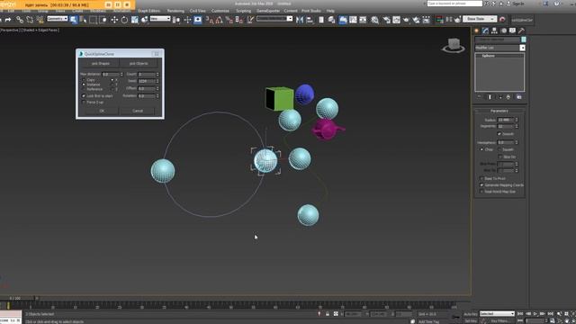This screenshot has width=576, height=324.
Task: Open the Create tab in command panel
Action: click(477, 31)
